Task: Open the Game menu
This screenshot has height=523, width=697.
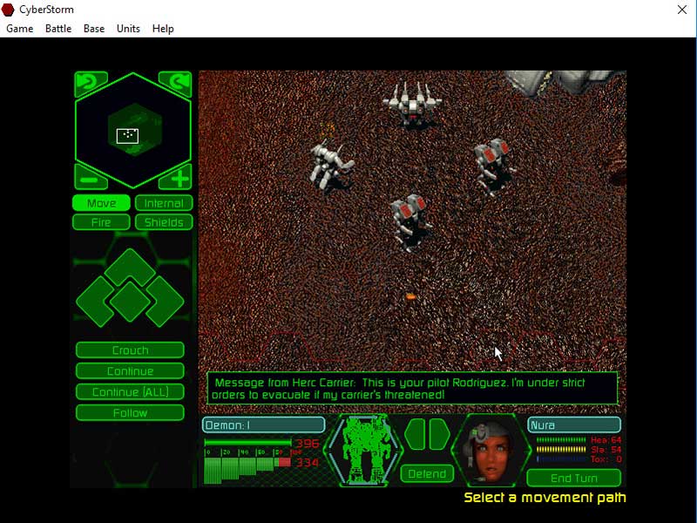Action: click(x=18, y=28)
